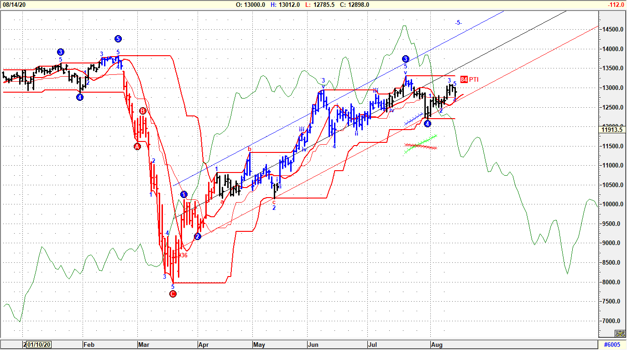The height and width of the screenshot is (350, 627).
Task: Click the Jul label on the time axis
Action: 372,345
